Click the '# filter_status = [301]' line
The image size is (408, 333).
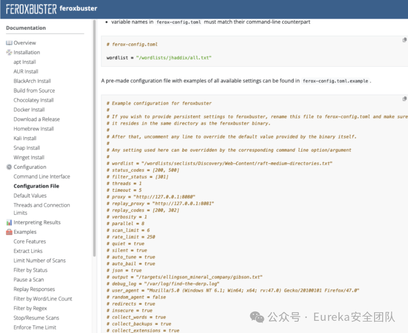[x=138, y=177]
